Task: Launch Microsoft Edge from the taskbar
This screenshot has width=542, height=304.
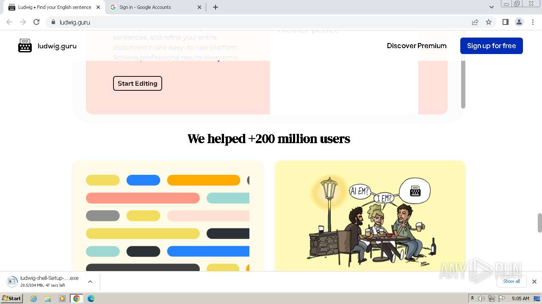Action: coord(91,299)
